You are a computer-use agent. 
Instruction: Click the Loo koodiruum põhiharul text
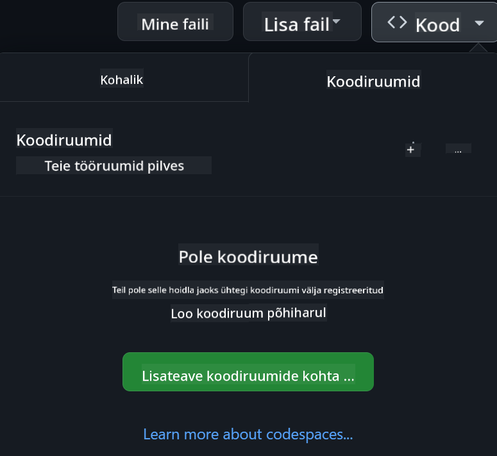[248, 314]
